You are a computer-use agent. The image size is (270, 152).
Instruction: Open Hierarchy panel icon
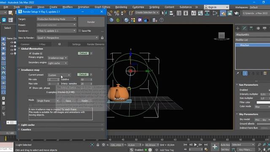pyautogui.click(x=251, y=28)
